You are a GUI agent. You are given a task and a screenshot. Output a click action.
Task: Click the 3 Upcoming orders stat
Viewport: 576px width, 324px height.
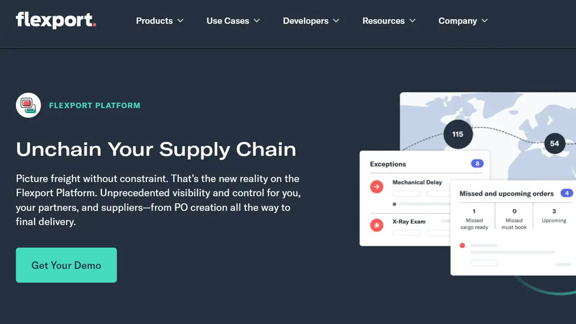pyautogui.click(x=553, y=216)
